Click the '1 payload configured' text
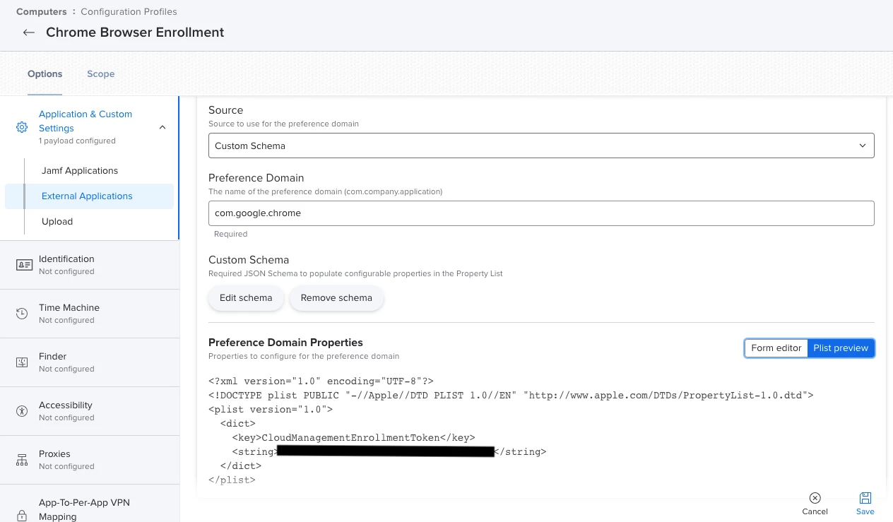893x522 pixels. pyautogui.click(x=77, y=141)
